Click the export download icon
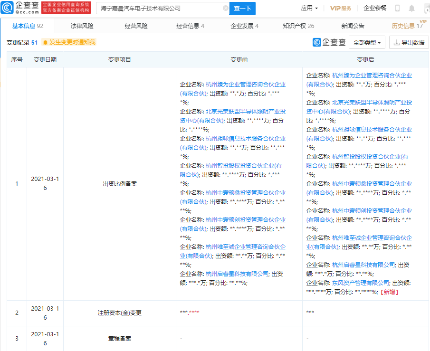430x351 pixels. tap(396, 42)
